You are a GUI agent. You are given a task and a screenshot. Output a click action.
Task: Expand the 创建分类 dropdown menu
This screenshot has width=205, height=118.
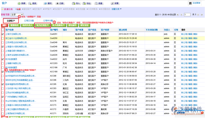click(x=116, y=9)
